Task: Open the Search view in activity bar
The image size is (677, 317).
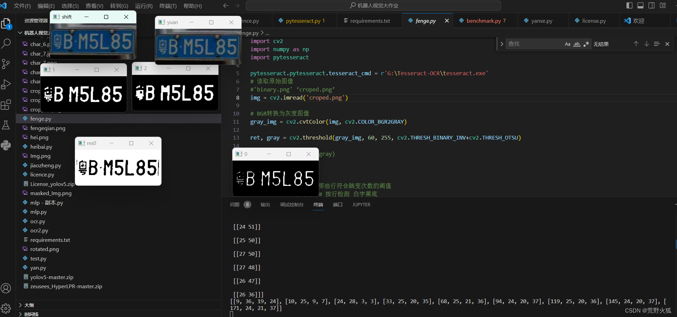Action: pyautogui.click(x=6, y=43)
